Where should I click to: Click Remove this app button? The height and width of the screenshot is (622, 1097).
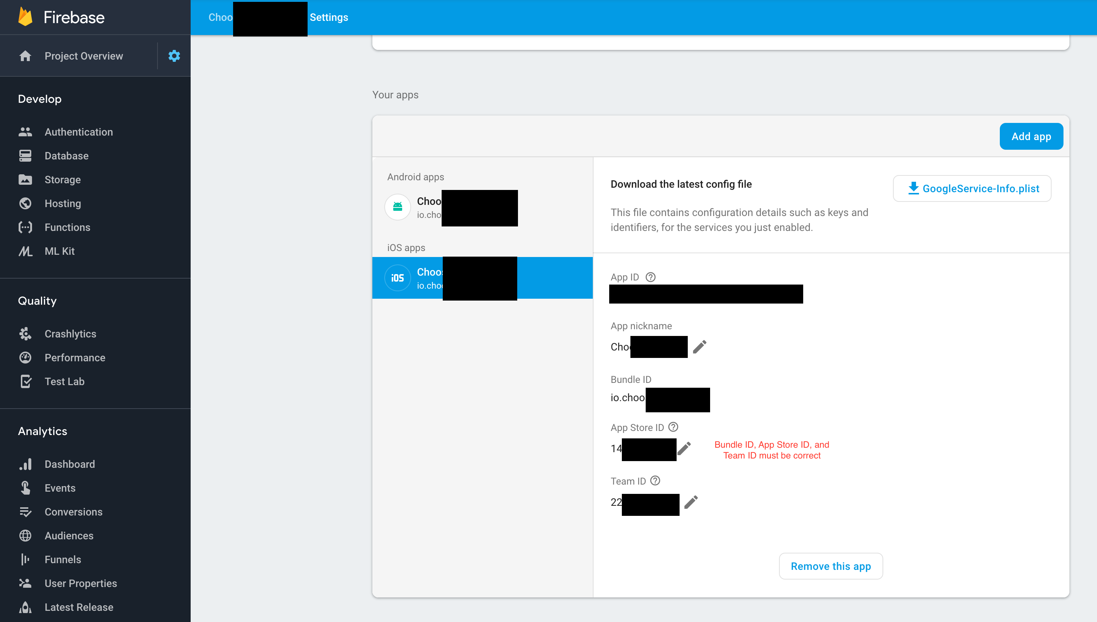830,566
